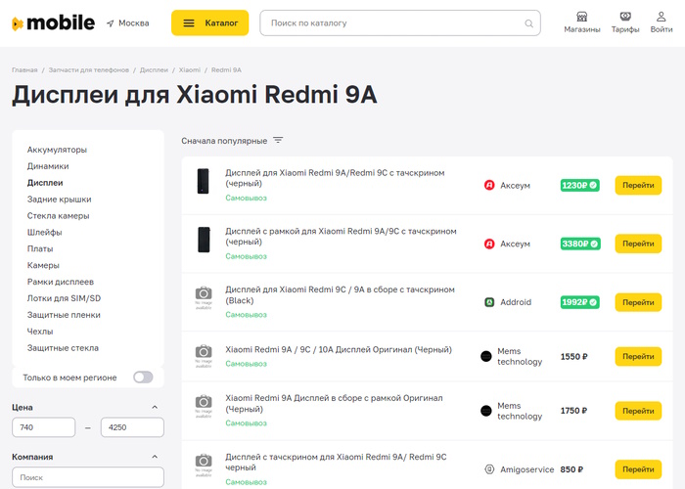
Task: Select Стекла камеры category
Action: click(58, 216)
